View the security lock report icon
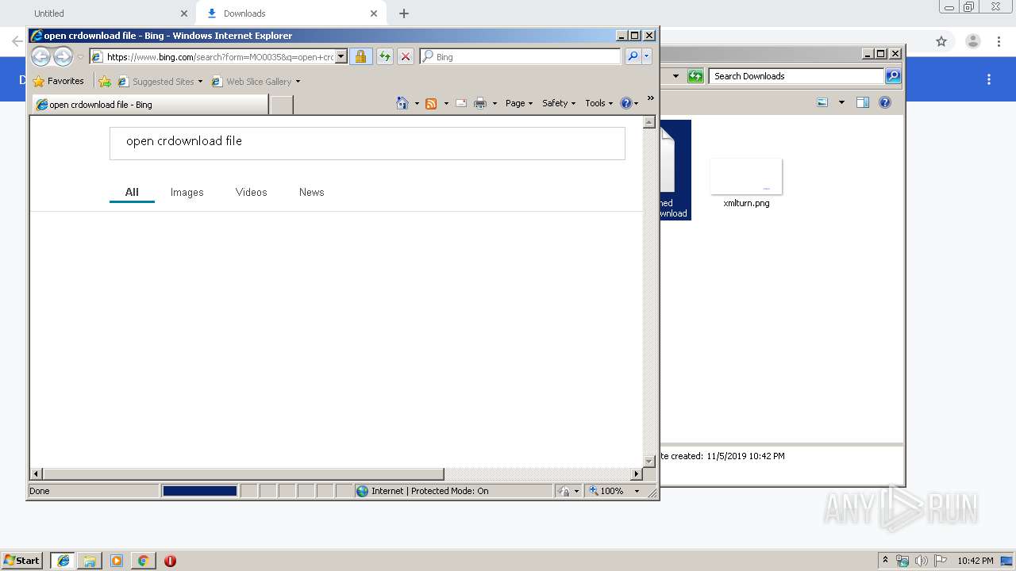This screenshot has height=571, width=1016. (x=360, y=56)
